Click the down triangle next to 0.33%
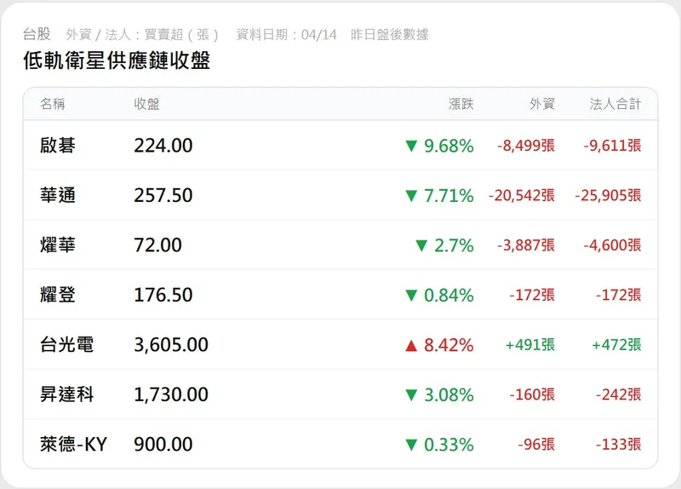The height and width of the screenshot is (489, 681). click(412, 445)
